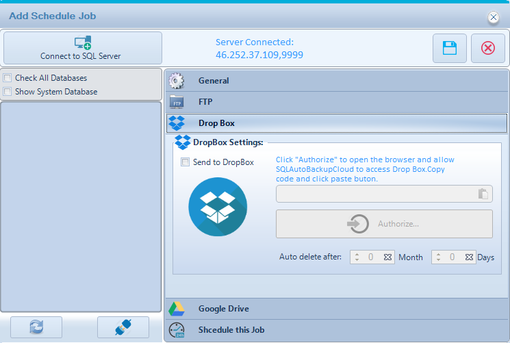Click the 24h clock schedule icon
The width and height of the screenshot is (510, 343).
click(177, 330)
